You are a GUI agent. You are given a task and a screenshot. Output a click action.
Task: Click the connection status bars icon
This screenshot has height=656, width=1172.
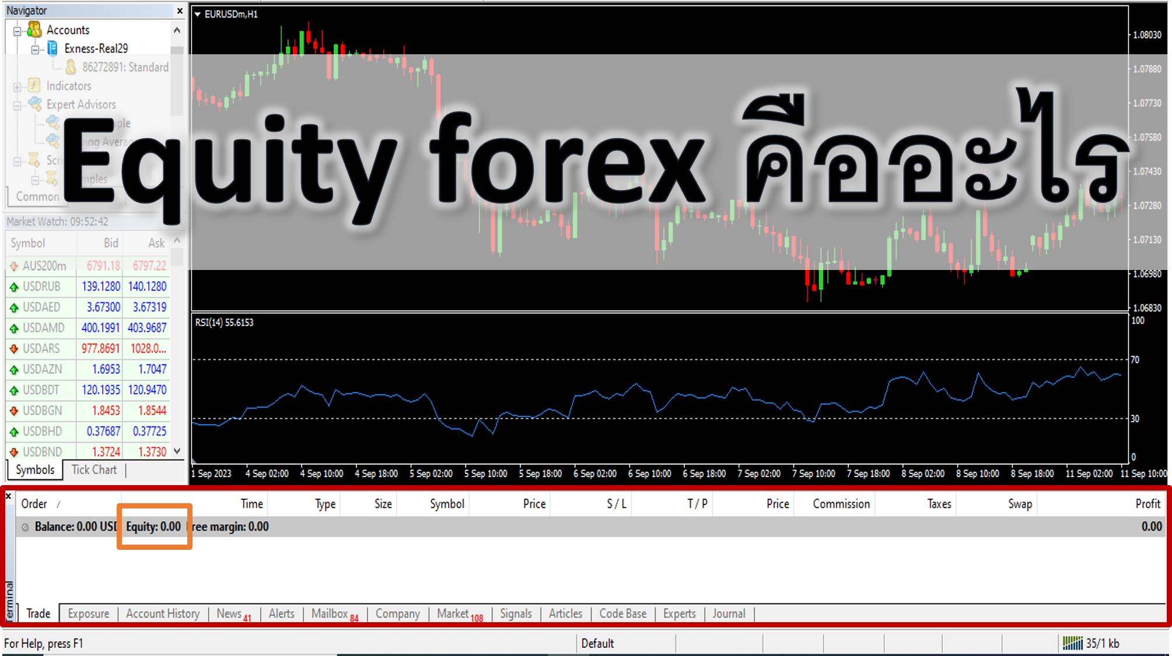tap(1072, 643)
